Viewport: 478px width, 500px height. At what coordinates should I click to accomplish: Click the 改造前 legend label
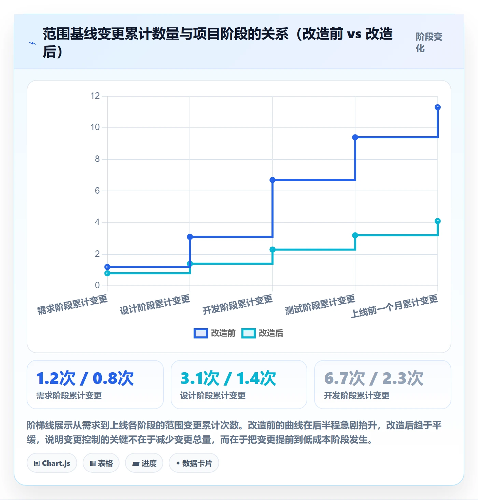[x=223, y=333]
